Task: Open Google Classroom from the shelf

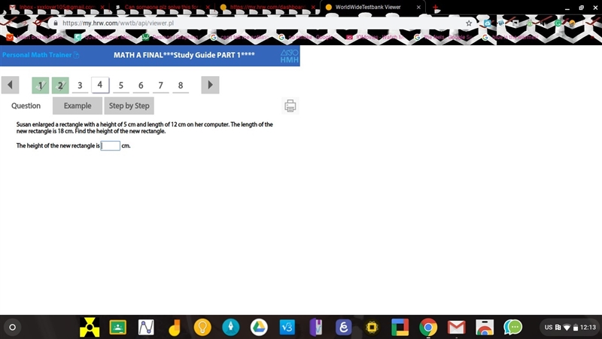Action: [118, 328]
